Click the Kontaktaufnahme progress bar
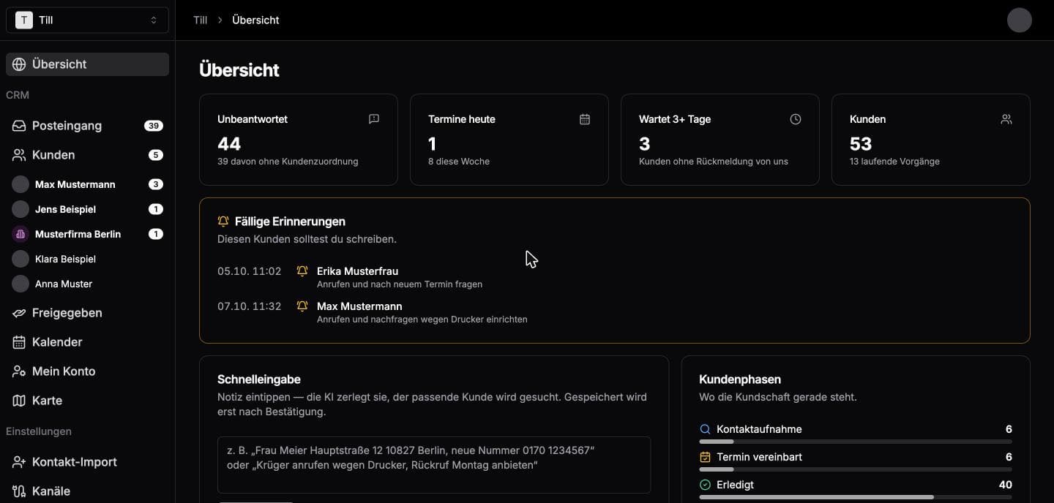Screen dimensions: 1054x503 (x=856, y=442)
